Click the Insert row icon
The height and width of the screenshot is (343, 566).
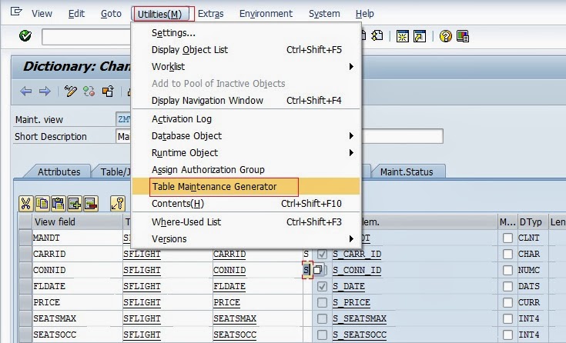coord(75,204)
